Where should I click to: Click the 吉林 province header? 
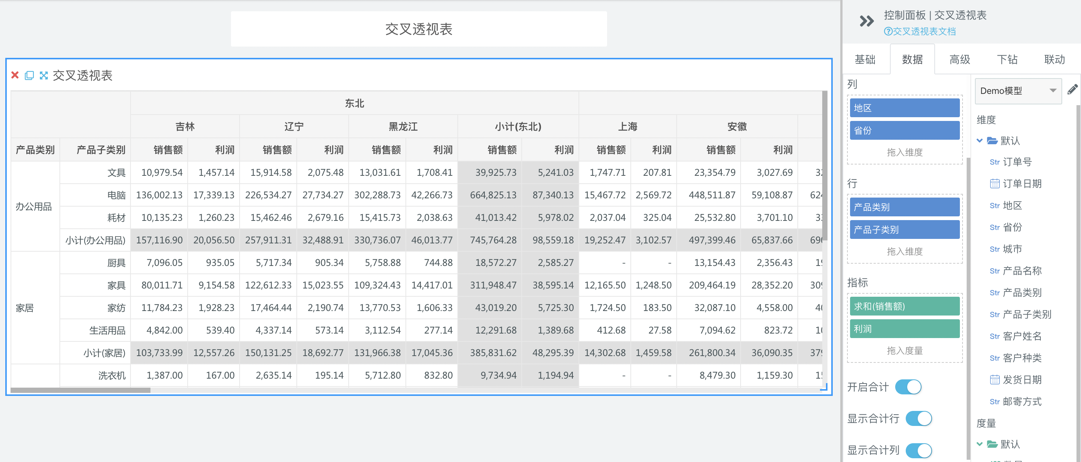(x=185, y=127)
